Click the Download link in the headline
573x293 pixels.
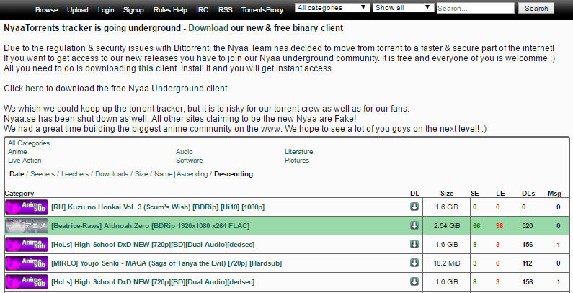tap(208, 28)
